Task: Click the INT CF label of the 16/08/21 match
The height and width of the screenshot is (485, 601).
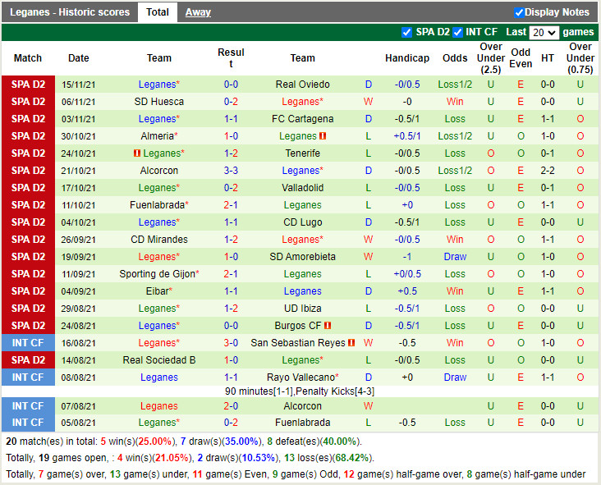Action: coord(28,343)
